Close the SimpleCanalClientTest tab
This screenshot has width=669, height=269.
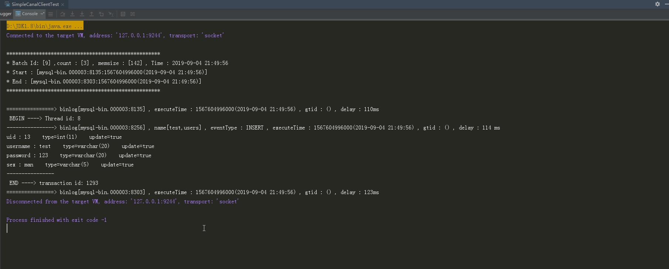click(63, 4)
